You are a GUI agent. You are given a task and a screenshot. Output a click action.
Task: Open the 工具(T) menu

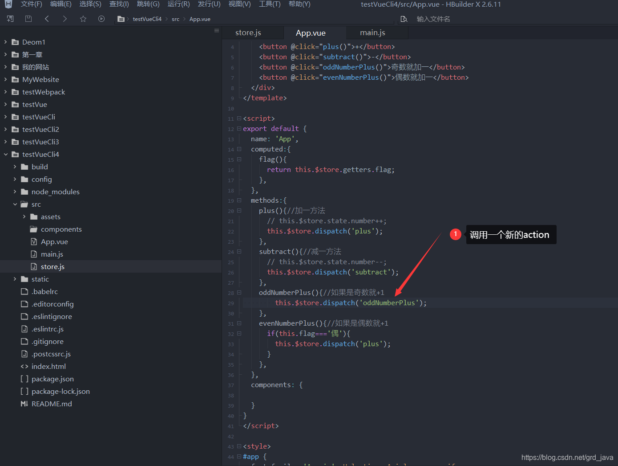point(270,4)
